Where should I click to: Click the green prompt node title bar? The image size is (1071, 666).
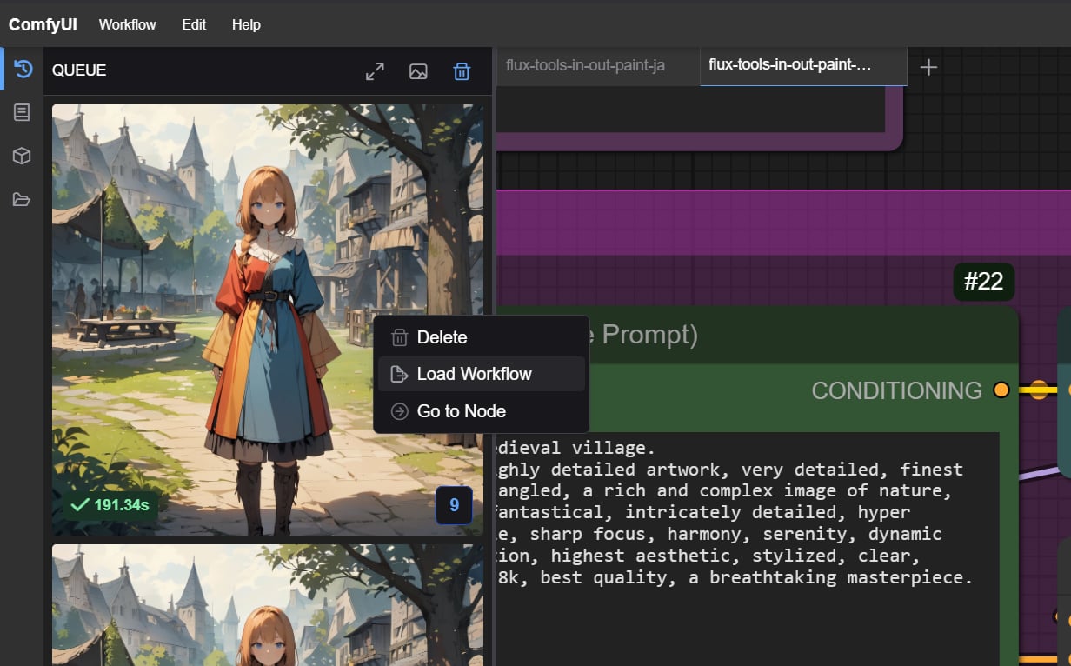coord(756,335)
